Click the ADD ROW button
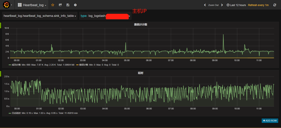Image resolution: width=281 pixels, height=128 pixels. click(270, 121)
